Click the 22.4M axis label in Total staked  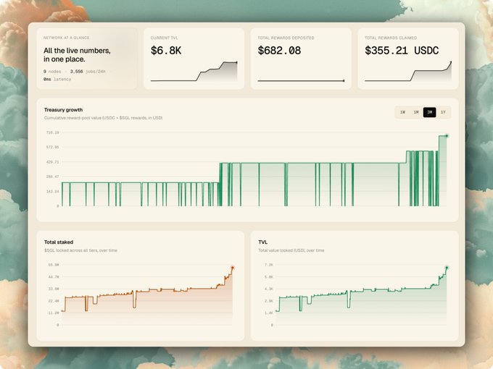(x=54, y=301)
